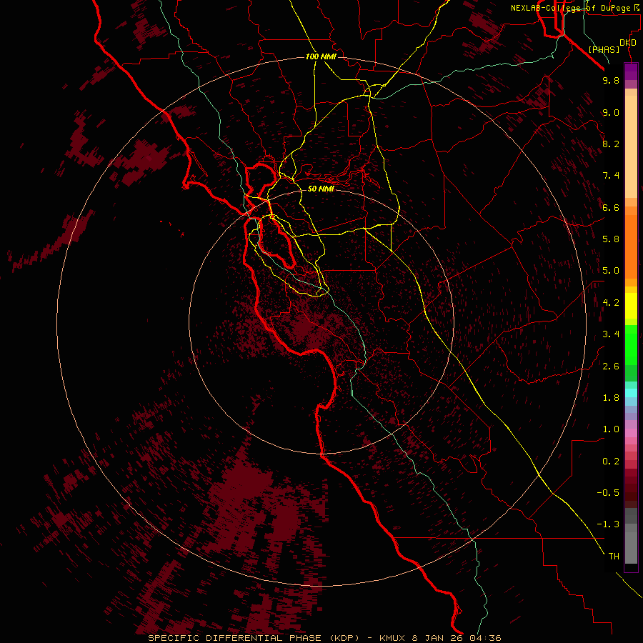Click the TH threshold label
This screenshot has height=643, width=643.
coord(614,557)
